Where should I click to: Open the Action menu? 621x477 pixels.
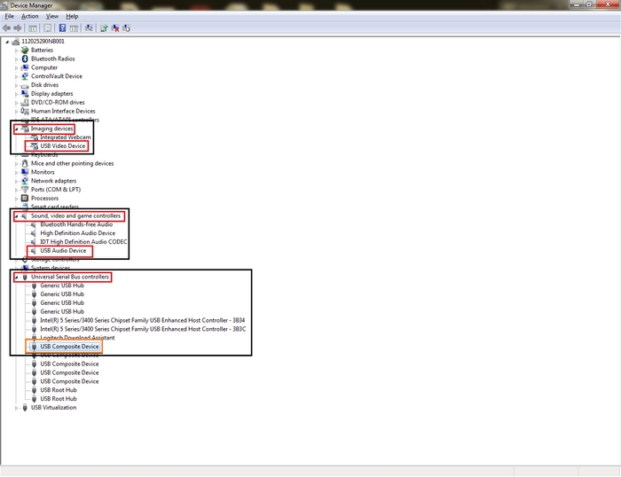[29, 16]
